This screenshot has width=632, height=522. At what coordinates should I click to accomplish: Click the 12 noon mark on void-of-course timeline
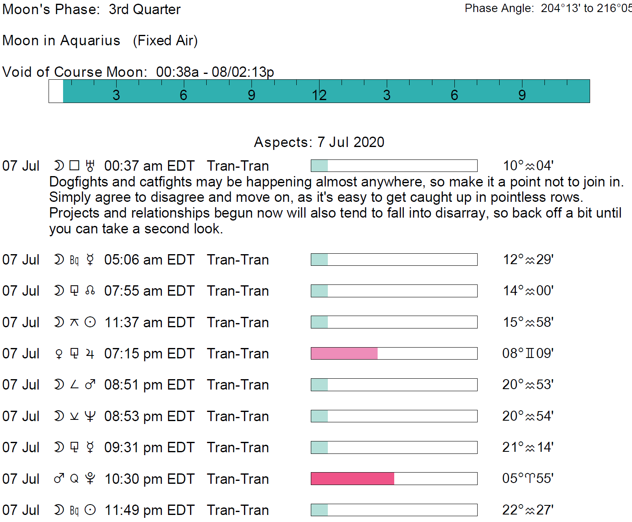click(x=319, y=95)
